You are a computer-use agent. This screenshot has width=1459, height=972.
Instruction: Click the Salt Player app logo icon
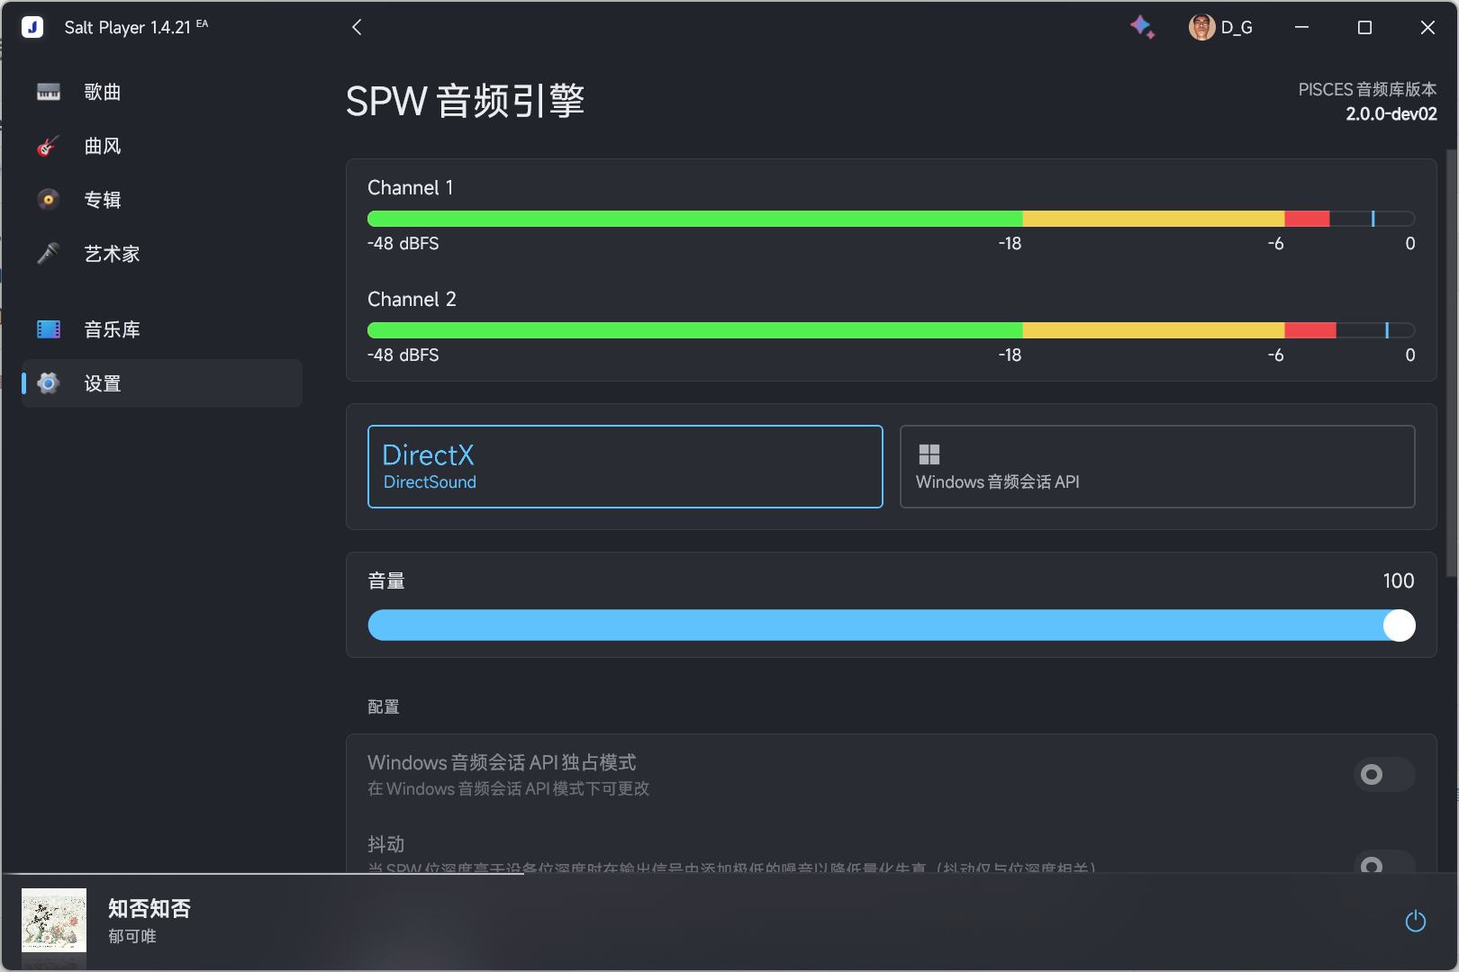coord(32,27)
